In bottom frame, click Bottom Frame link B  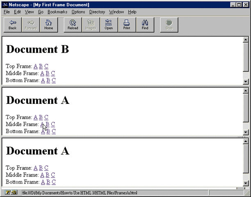pyautogui.click(x=48, y=182)
